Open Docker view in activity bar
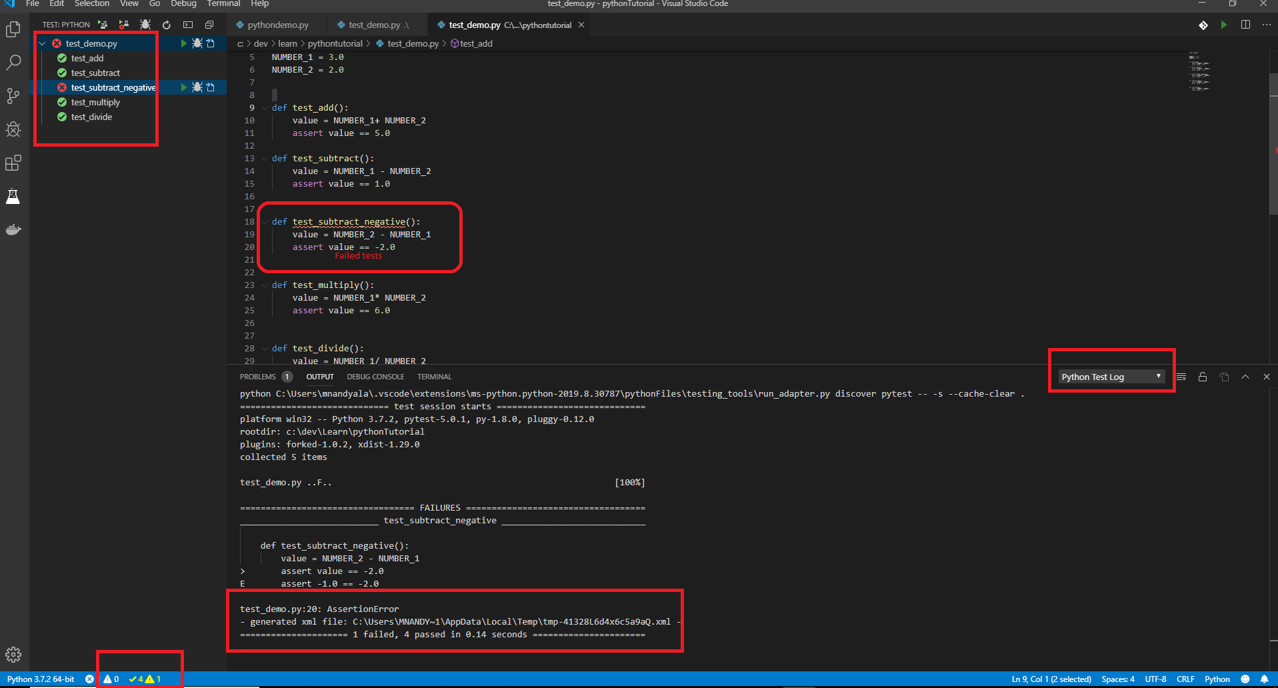Screen dimensions: 1278x688 [x=13, y=230]
